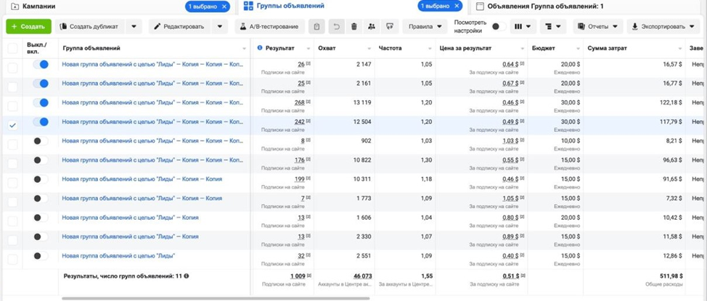Click the trash delete icon
The image size is (707, 301).
point(354,27)
